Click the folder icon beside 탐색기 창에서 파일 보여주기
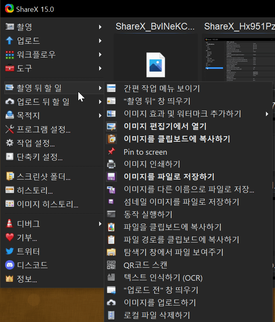Image resolution: width=275 pixels, height=322 pixels. (111, 252)
